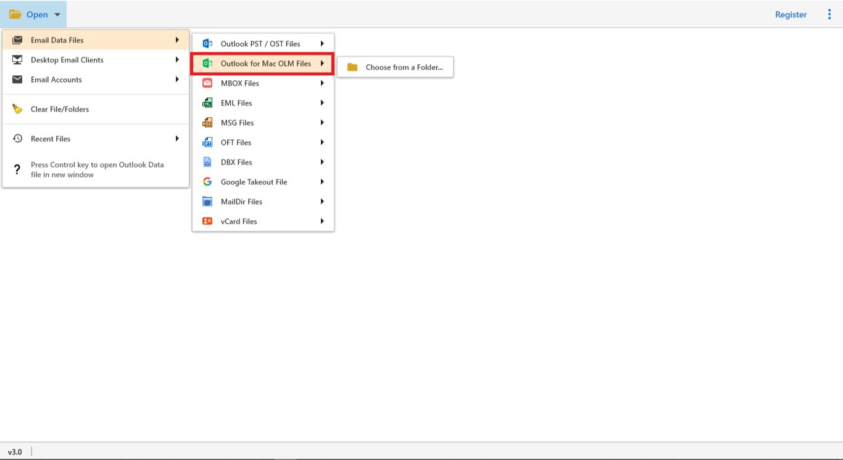843x460 pixels.
Task: Select Outlook PST / OST Files
Action: [264, 44]
